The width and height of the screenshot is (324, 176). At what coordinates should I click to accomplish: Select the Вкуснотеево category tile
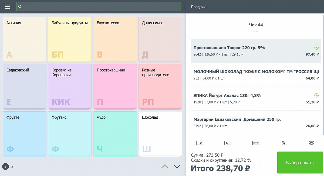click(115, 39)
